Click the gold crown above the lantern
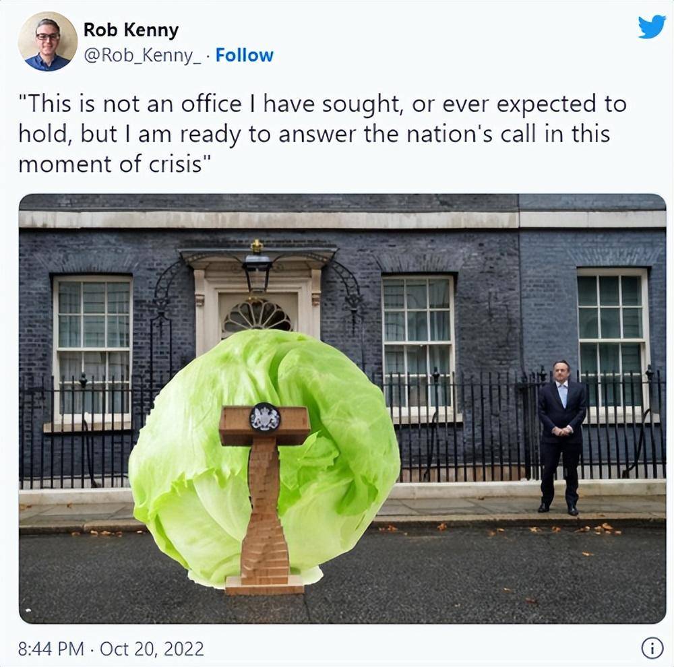Image resolution: width=674 pixels, height=667 pixels. tap(257, 246)
